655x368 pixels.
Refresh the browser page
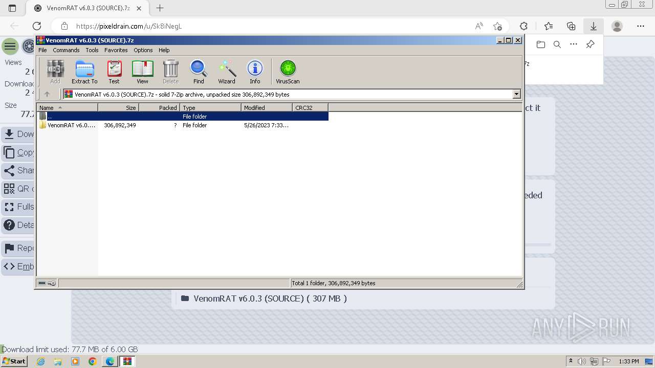pos(37,26)
